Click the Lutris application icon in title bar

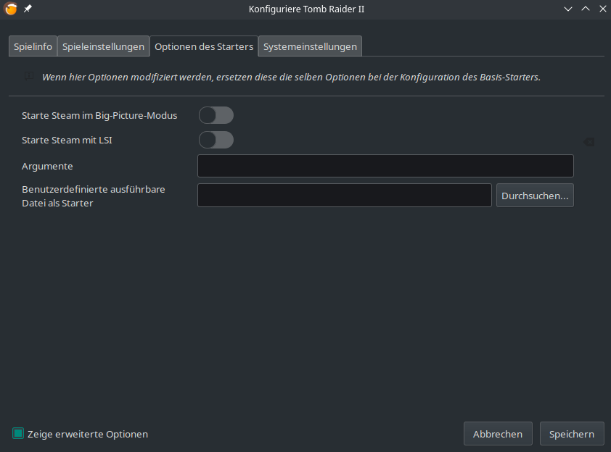click(x=10, y=9)
